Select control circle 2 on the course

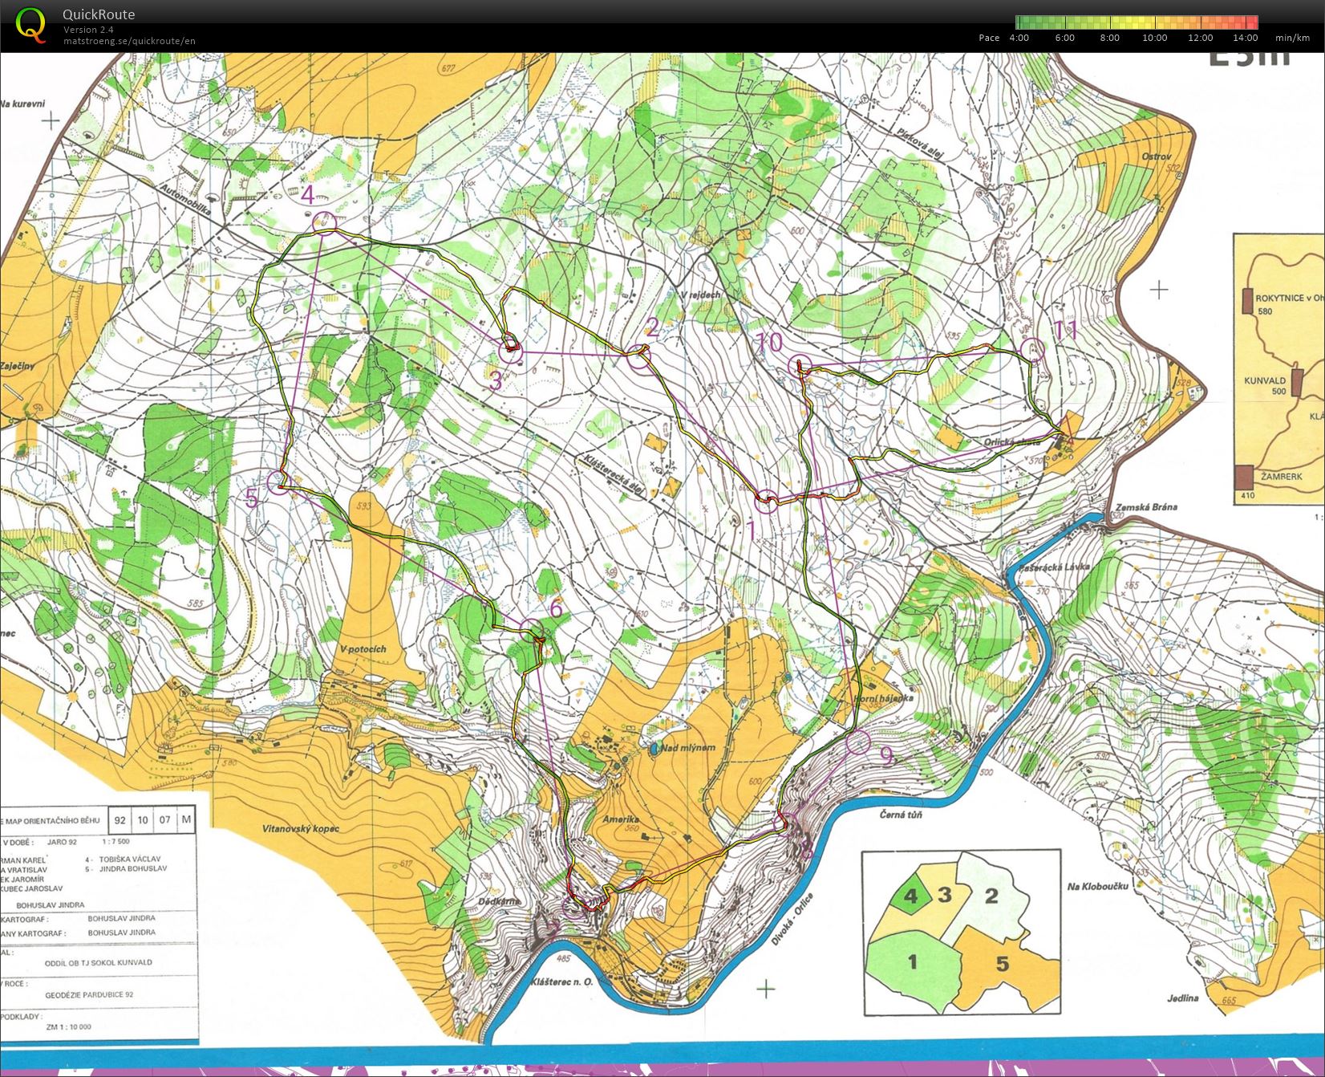(x=638, y=356)
